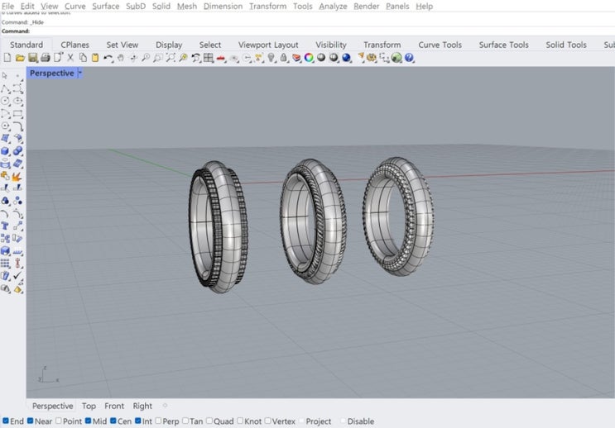This screenshot has width=615, height=428.
Task: Disable the End object snap
Action: pos(5,421)
